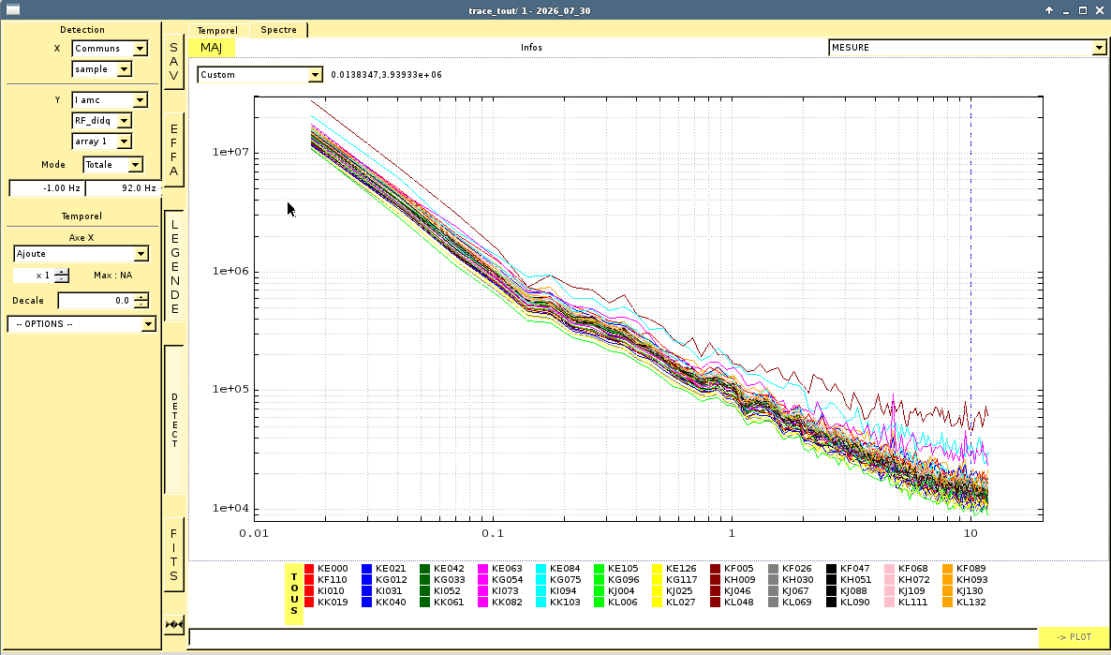Open the -- OPTIONS -- dropdown

tap(81, 324)
